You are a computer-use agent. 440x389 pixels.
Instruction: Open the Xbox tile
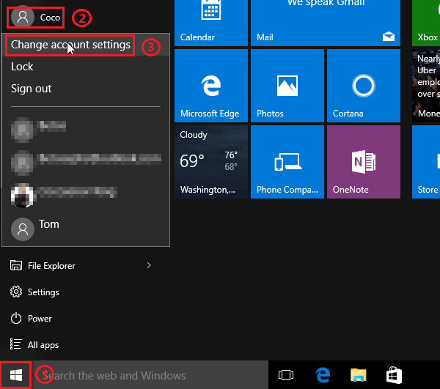426,23
